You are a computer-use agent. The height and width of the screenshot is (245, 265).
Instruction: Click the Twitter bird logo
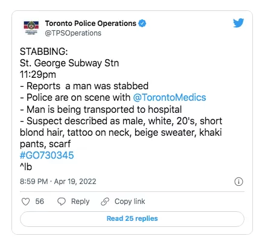[238, 23]
